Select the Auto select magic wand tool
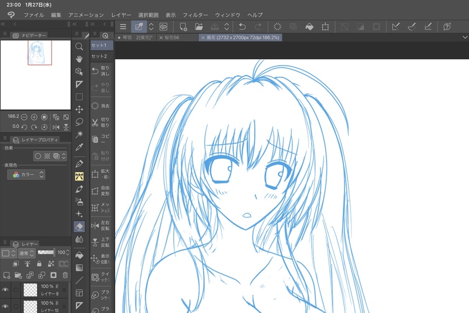 (x=79, y=134)
